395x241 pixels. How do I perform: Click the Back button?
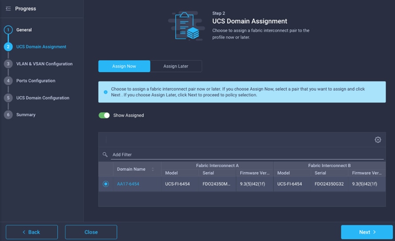(x=32, y=232)
